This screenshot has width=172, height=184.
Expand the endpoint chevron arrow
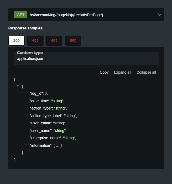click(160, 15)
